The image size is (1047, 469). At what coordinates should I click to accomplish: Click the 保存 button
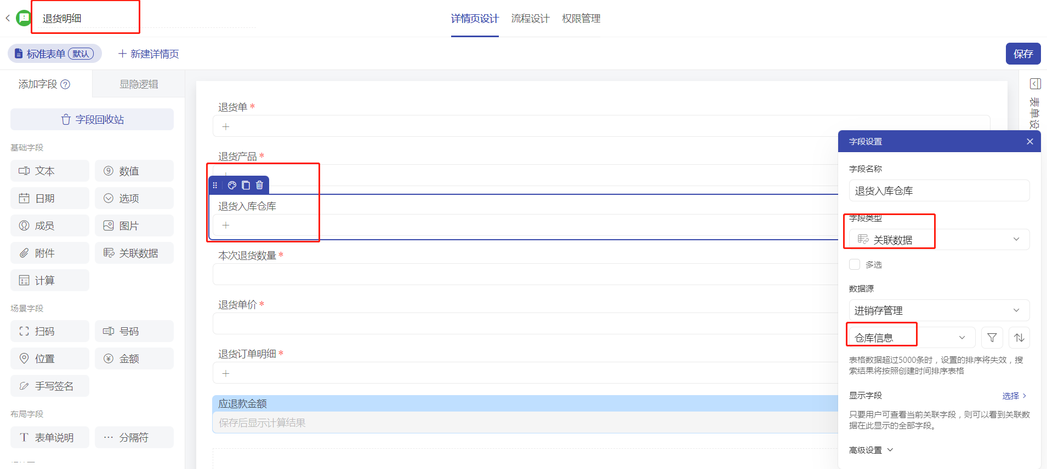pos(1023,54)
